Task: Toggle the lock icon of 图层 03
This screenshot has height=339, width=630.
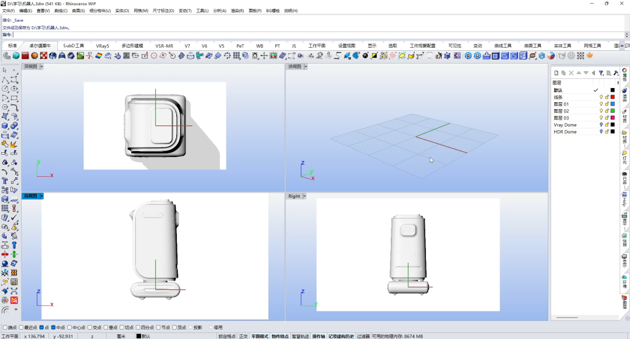Action: click(x=607, y=118)
